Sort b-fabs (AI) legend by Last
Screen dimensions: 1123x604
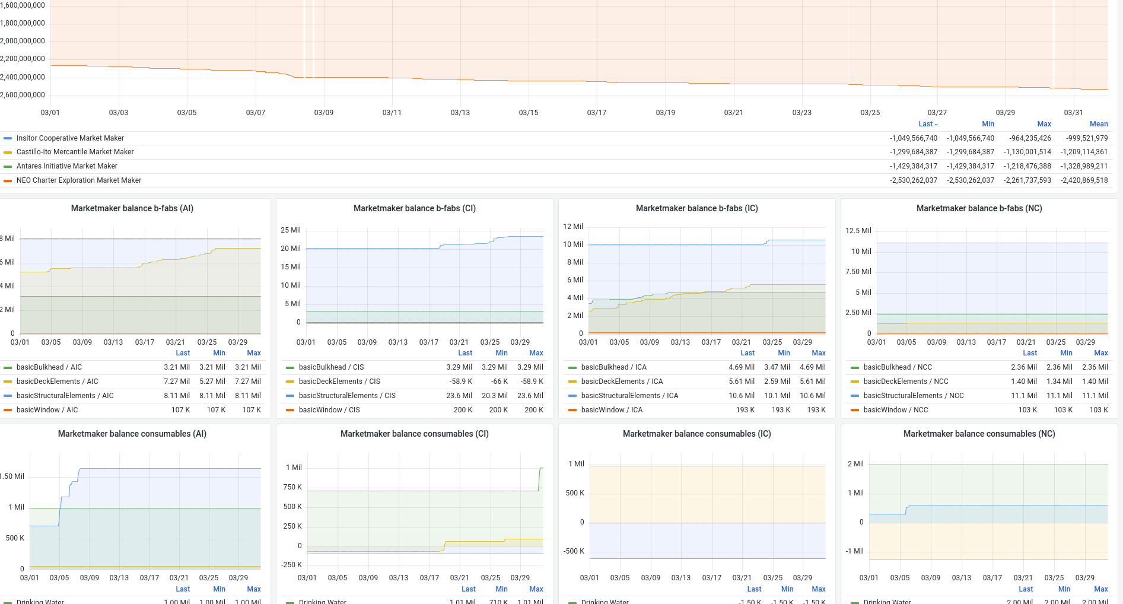tap(183, 353)
